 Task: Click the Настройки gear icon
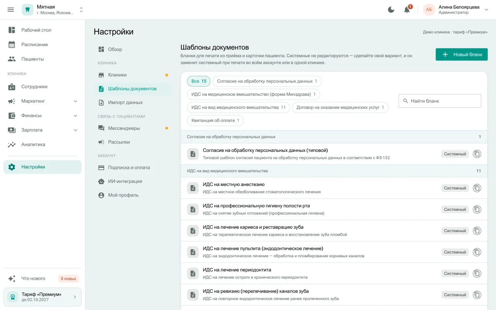[x=12, y=167]
